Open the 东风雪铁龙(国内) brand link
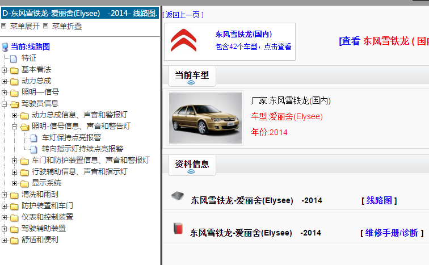Image resolution: width=429 pixels, height=265 pixels. pyautogui.click(x=243, y=34)
